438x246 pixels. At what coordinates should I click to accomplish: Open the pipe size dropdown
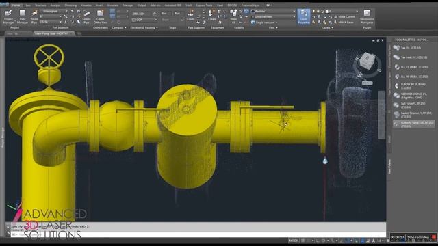pyautogui.click(x=51, y=16)
